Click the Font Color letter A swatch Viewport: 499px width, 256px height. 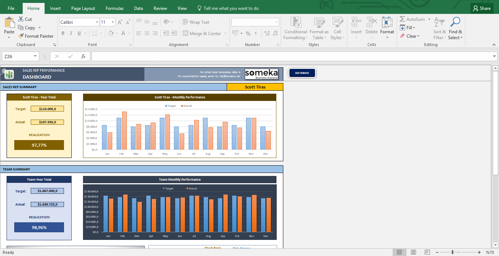(x=124, y=33)
